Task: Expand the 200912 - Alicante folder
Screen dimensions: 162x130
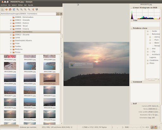Action: 11,35
